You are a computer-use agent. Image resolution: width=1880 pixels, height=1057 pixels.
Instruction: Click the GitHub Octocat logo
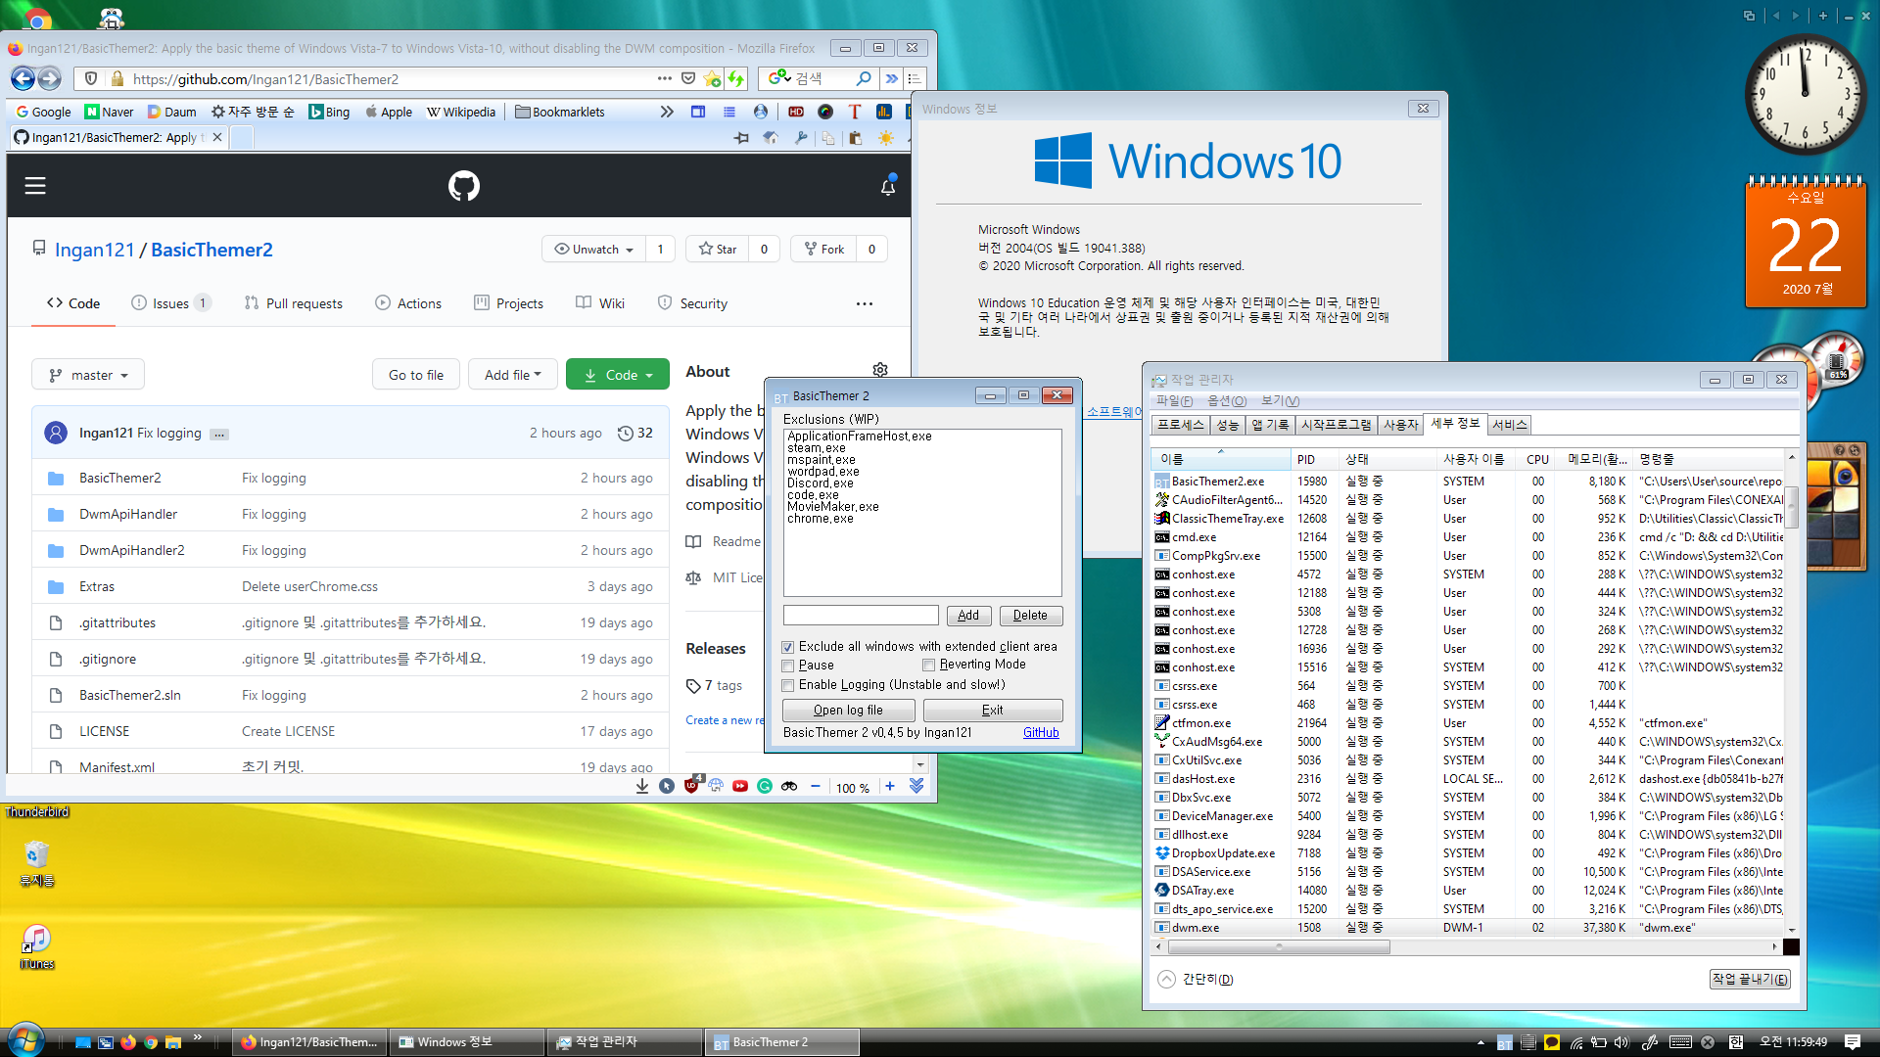pyautogui.click(x=463, y=186)
